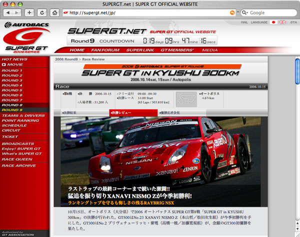Click the SUPERGT.NET site title
Image resolution: width=300 pixels, height=237 pixels.
pos(107,31)
